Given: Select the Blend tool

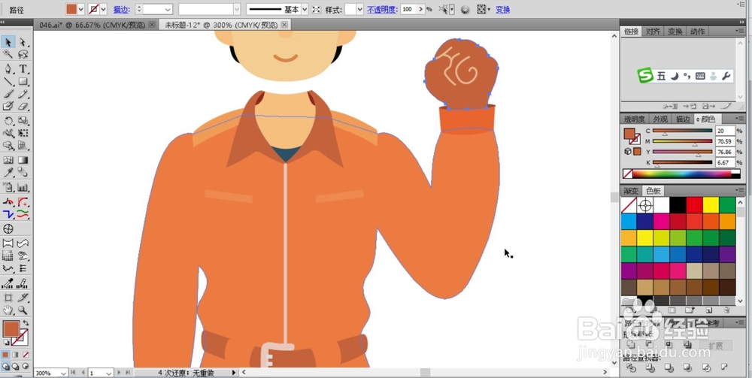Looking at the screenshot, I should (x=23, y=173).
